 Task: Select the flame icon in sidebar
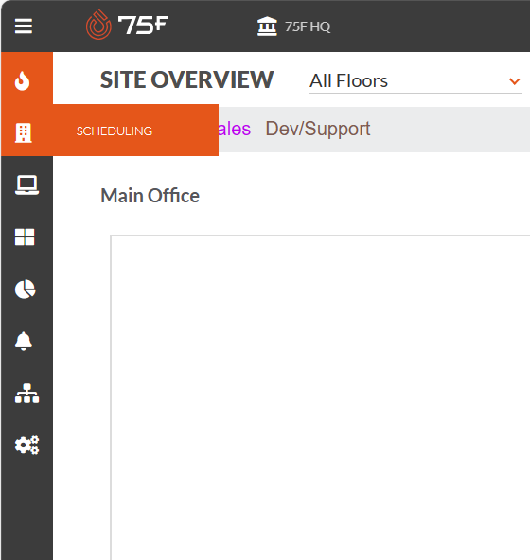click(22, 80)
